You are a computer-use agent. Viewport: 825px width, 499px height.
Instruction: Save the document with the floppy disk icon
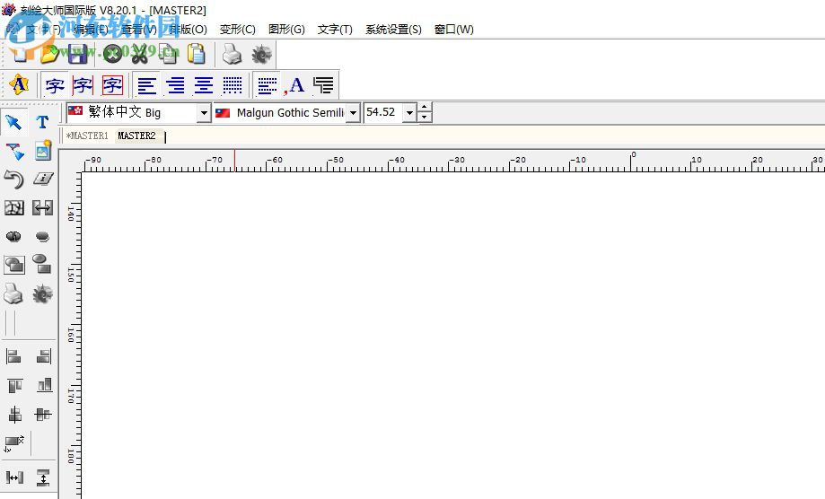coord(77,54)
